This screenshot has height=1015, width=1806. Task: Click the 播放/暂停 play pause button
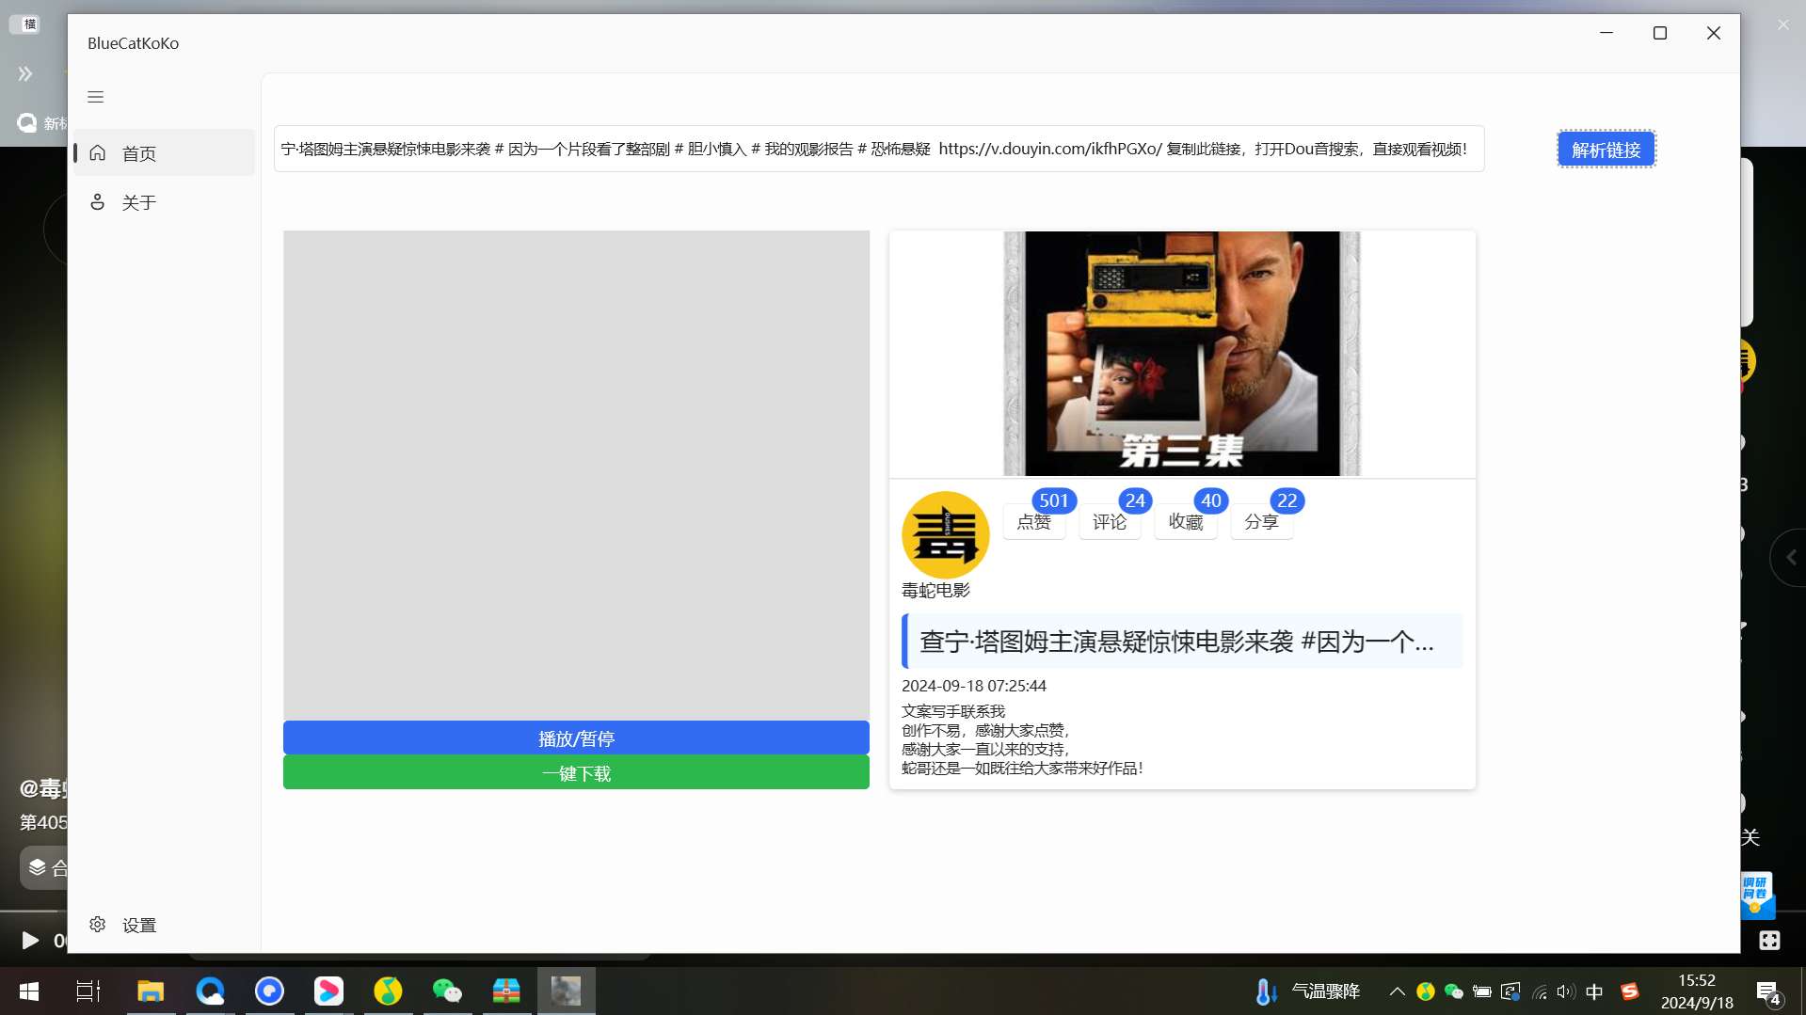[576, 738]
